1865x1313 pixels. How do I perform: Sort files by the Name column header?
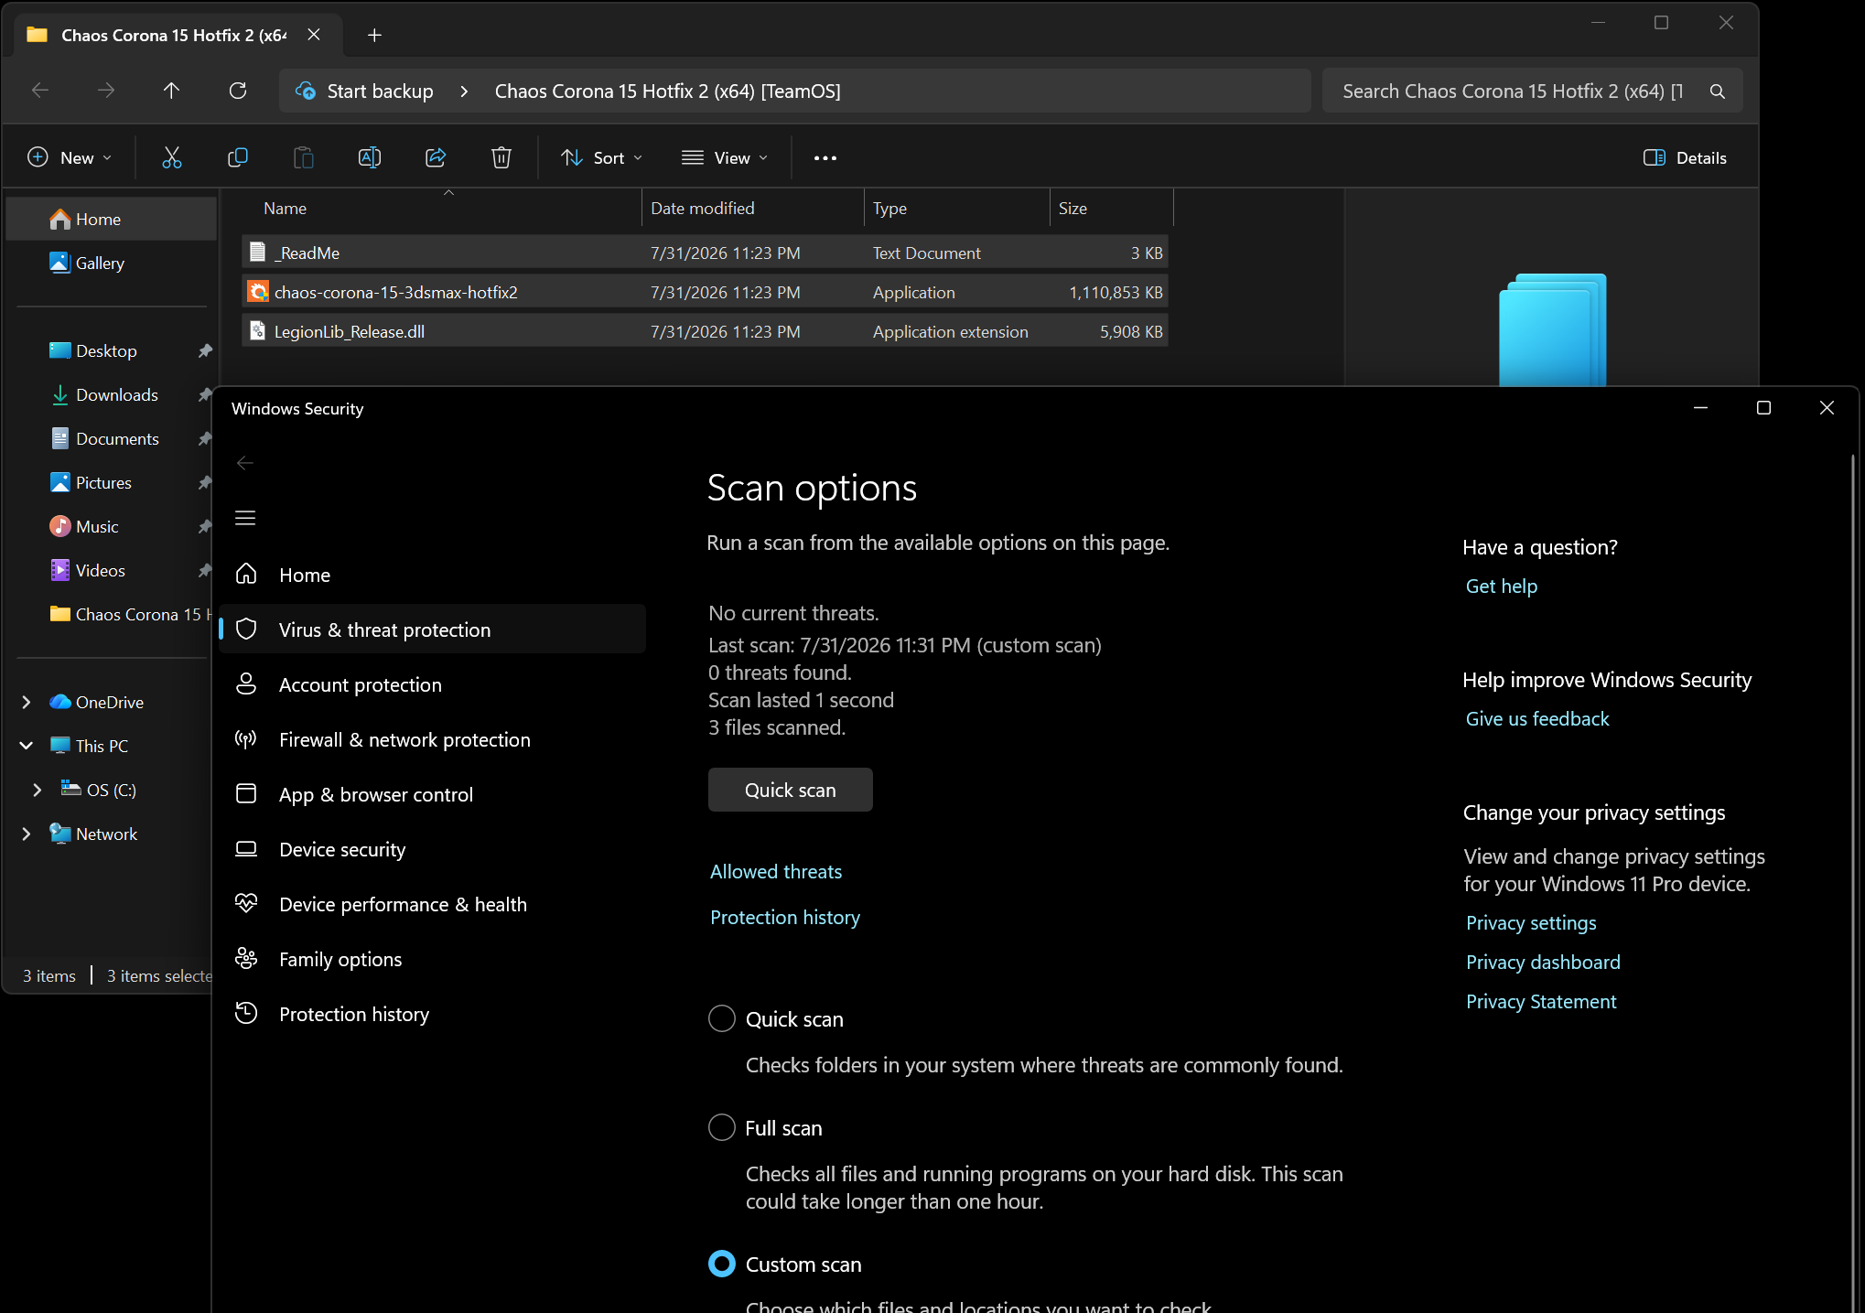tap(441, 208)
